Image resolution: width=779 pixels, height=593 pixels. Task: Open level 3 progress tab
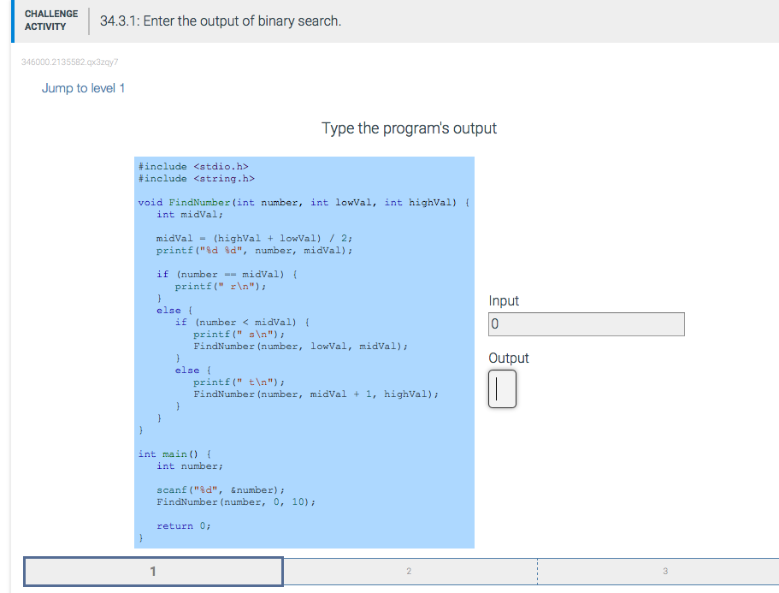(x=665, y=571)
